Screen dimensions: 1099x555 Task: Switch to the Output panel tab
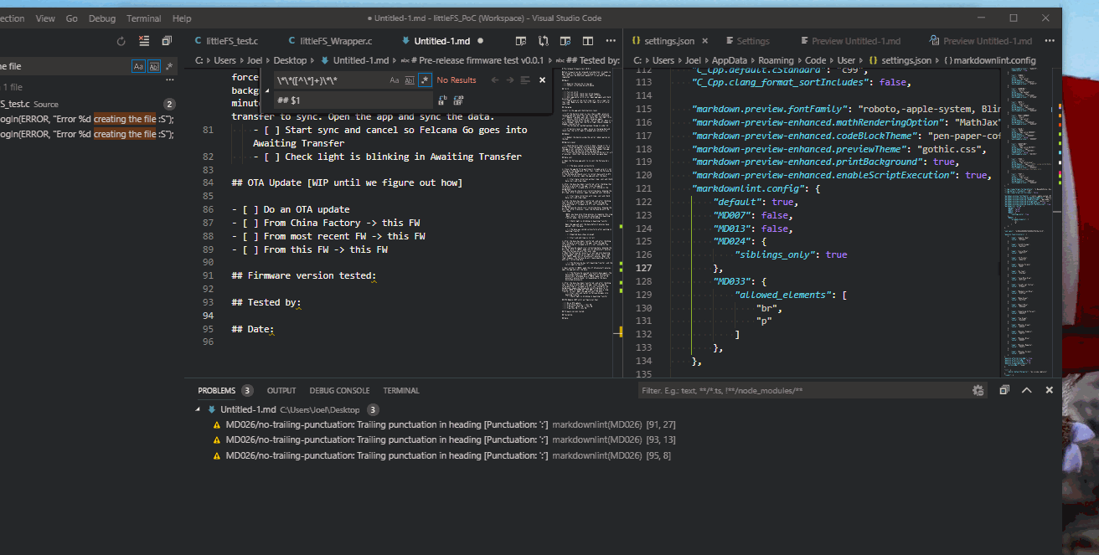281,391
